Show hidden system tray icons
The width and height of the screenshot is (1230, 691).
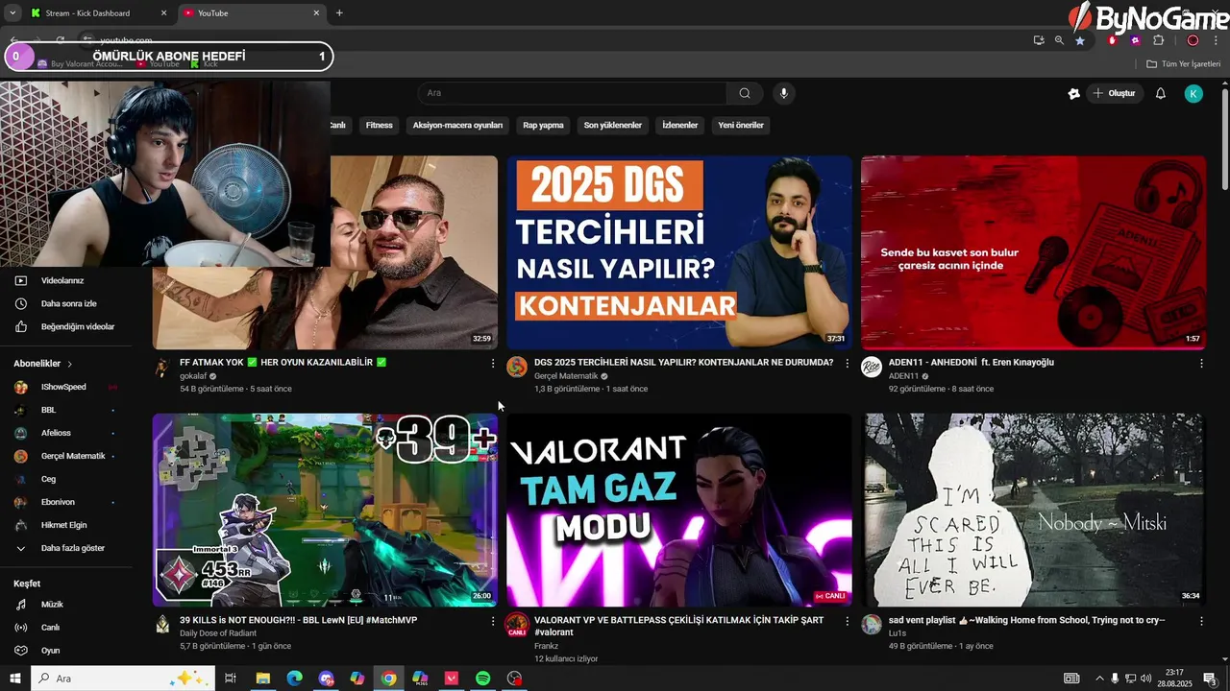point(1099,679)
